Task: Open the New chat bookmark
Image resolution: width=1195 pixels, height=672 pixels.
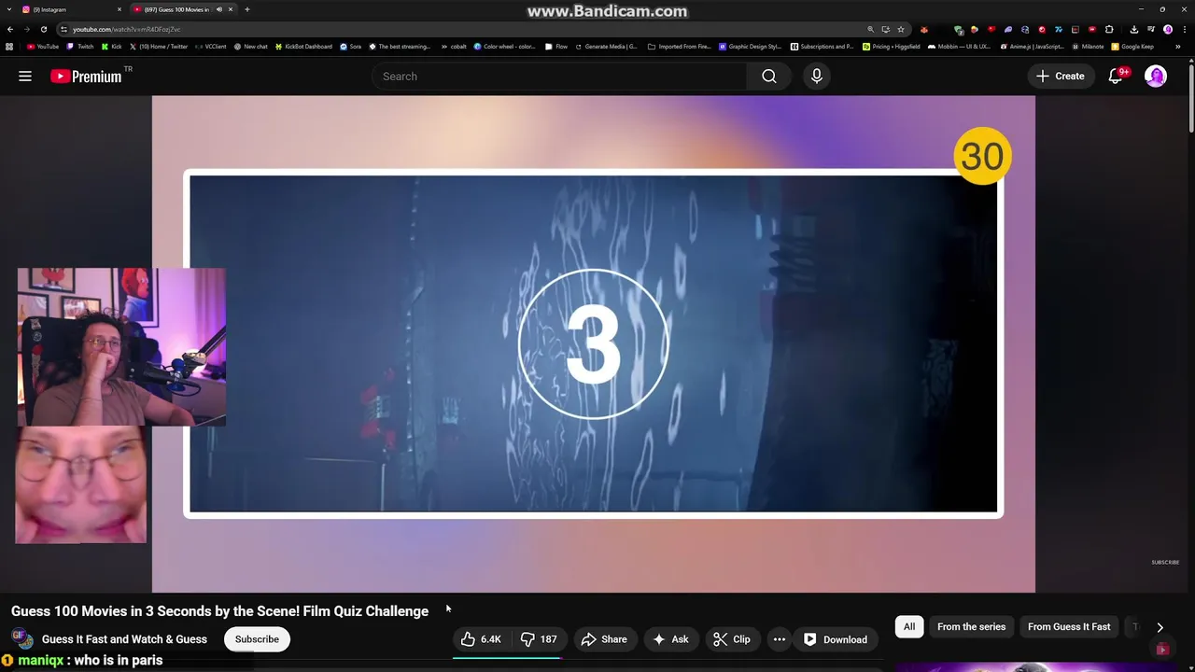Action: point(250,46)
